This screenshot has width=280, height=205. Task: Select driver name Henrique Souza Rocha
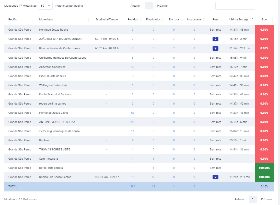pos(54,30)
